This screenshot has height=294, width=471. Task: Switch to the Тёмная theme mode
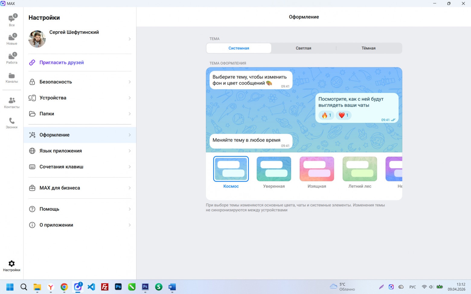[x=369, y=48]
